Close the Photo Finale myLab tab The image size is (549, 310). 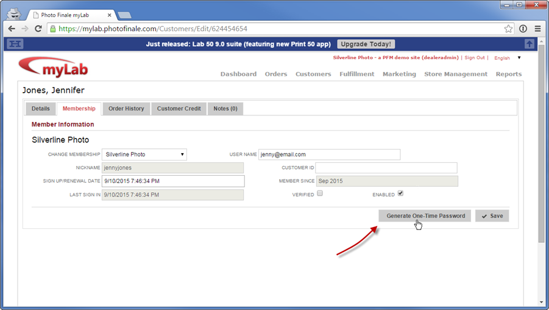coord(109,15)
